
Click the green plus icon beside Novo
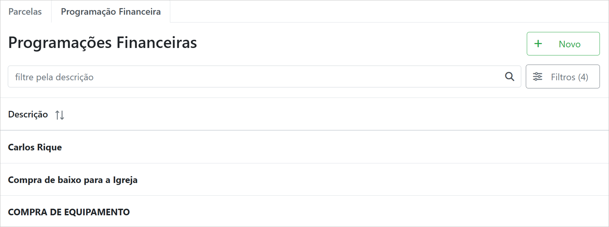pyautogui.click(x=538, y=44)
